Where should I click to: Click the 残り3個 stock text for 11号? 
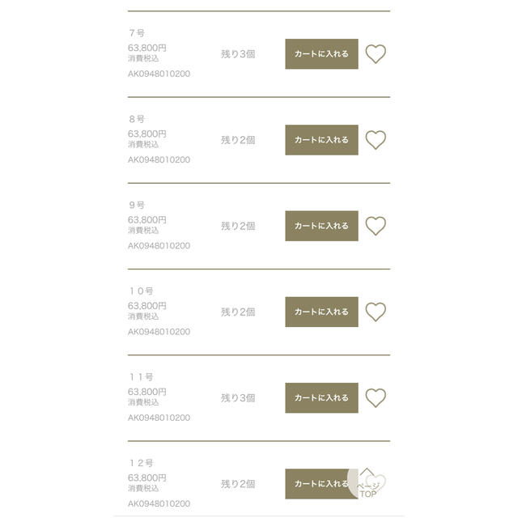pyautogui.click(x=238, y=397)
